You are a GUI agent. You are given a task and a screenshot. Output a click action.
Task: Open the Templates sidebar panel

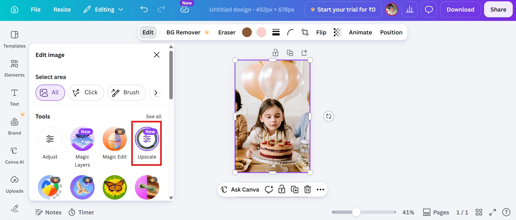15,39
